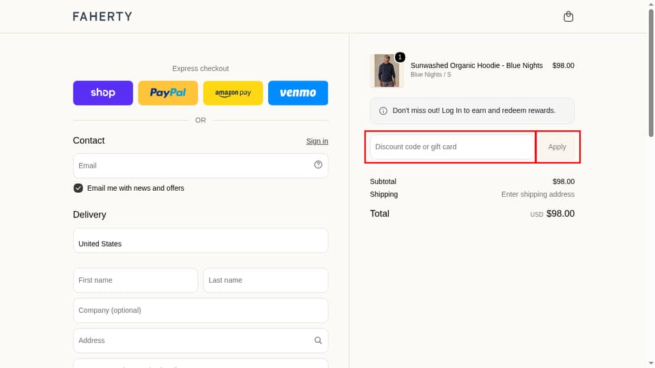Click the Contact heading
This screenshot has height=368, width=655.
coord(89,140)
